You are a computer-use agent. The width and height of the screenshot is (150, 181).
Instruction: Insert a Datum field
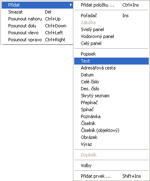(111, 75)
